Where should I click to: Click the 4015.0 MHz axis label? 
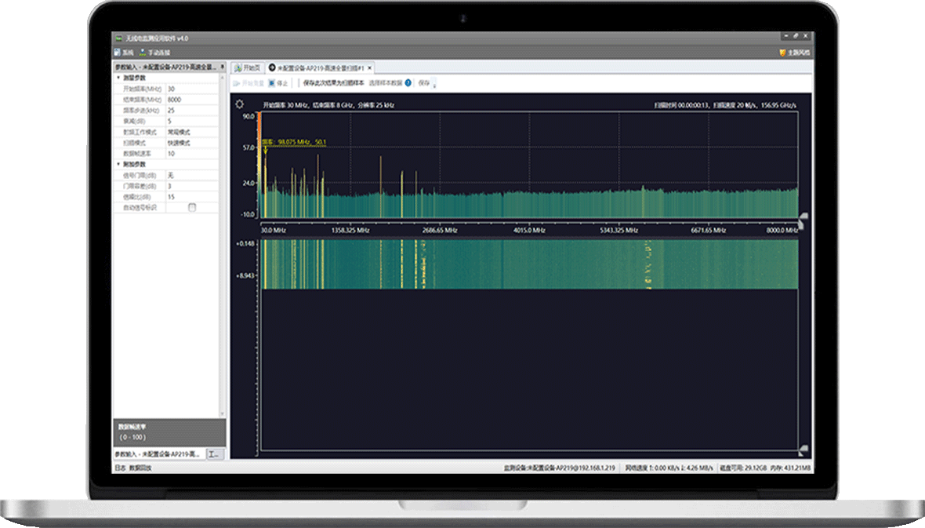[529, 231]
